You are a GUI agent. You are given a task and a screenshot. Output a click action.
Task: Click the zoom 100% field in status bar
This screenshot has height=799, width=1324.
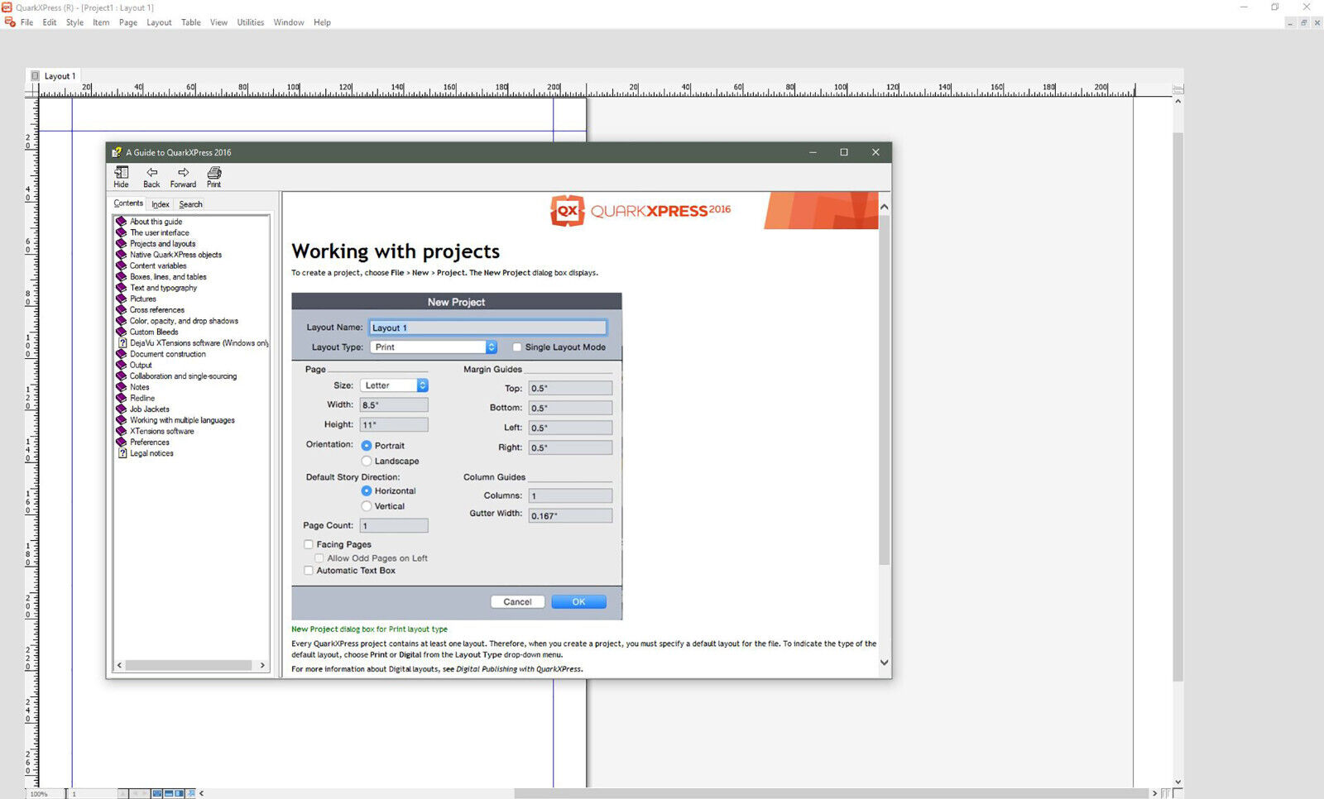[x=43, y=794]
